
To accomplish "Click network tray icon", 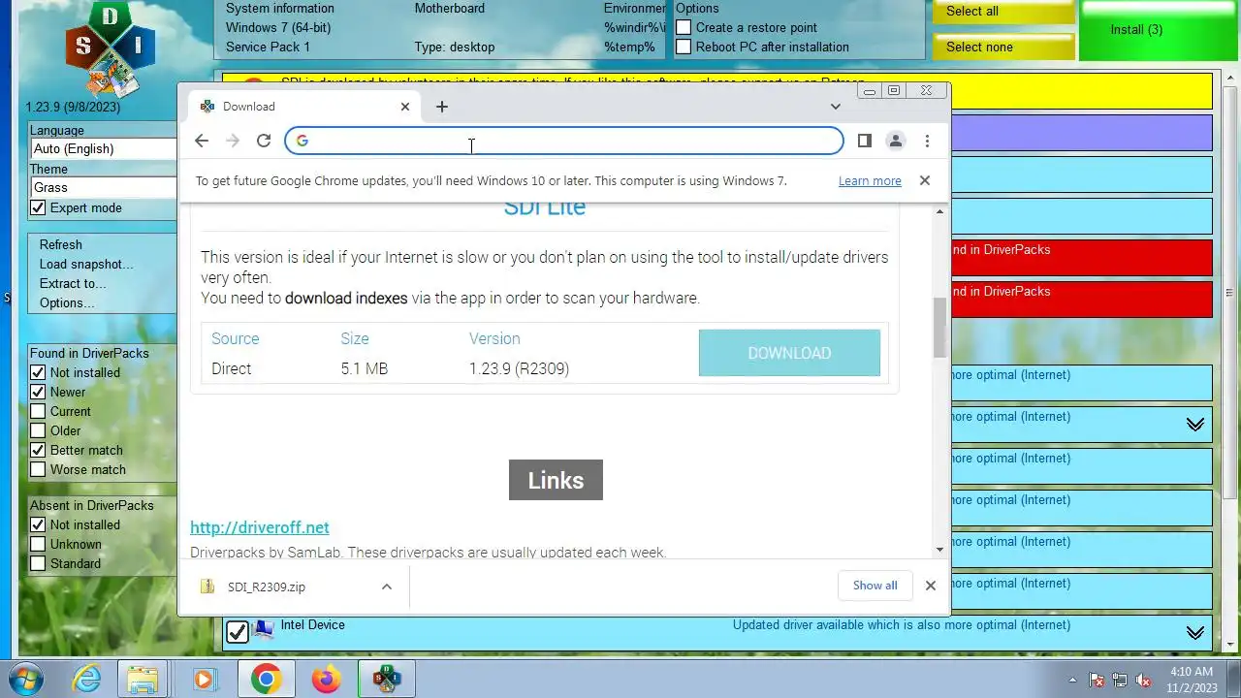I will point(1120,680).
